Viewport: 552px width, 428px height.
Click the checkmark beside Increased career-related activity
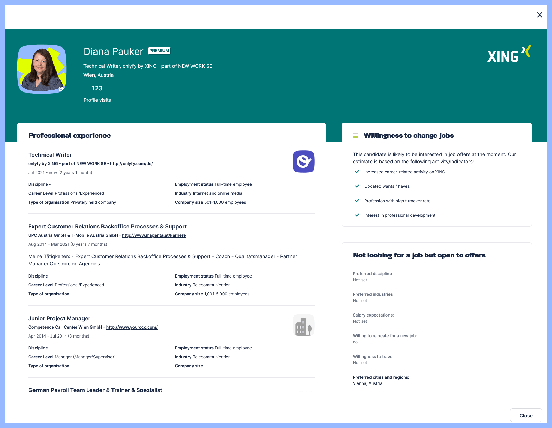coord(357,172)
